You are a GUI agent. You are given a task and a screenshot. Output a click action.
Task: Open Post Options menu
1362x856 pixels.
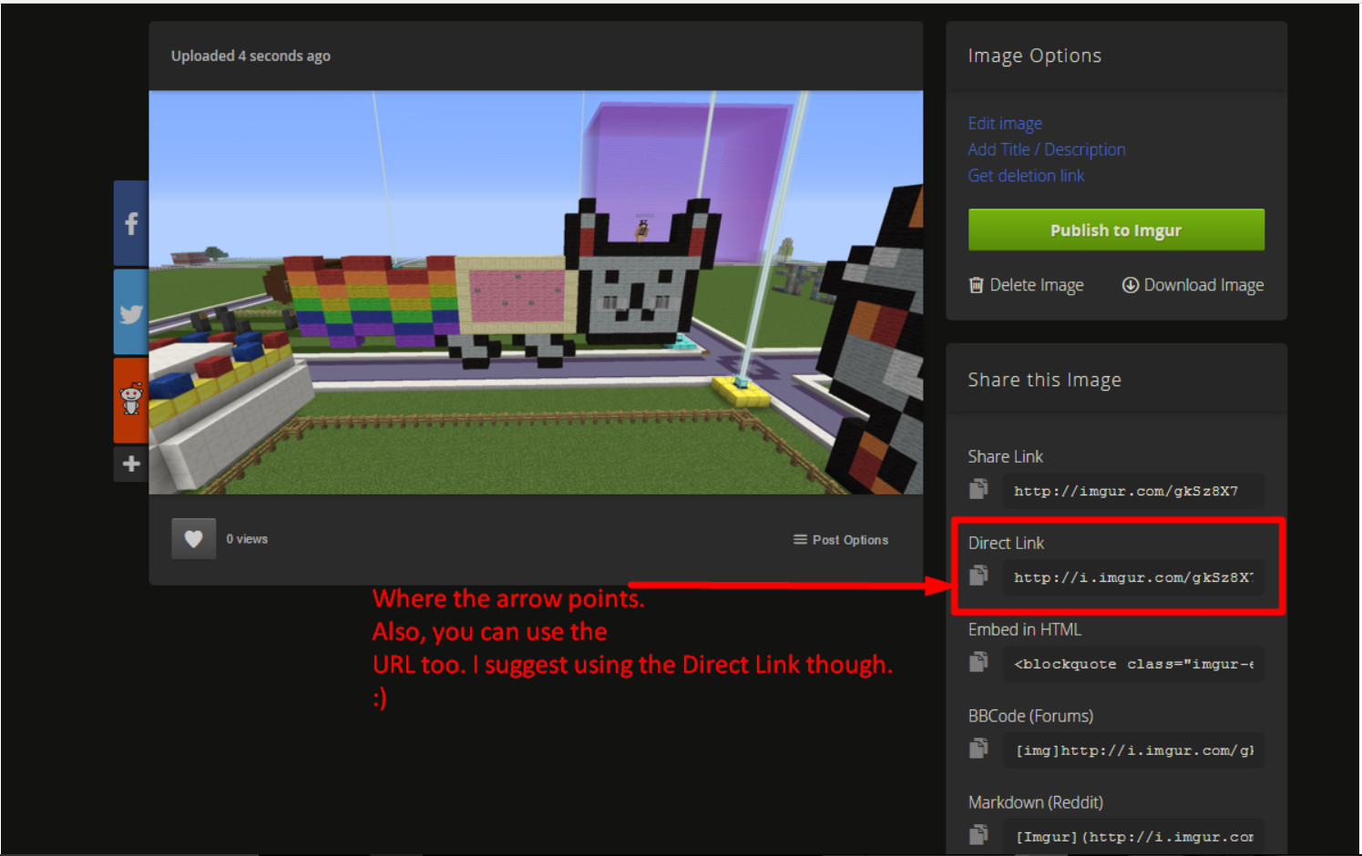841,540
